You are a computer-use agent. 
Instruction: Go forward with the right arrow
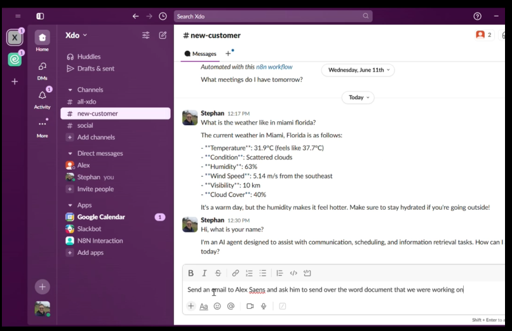(149, 16)
